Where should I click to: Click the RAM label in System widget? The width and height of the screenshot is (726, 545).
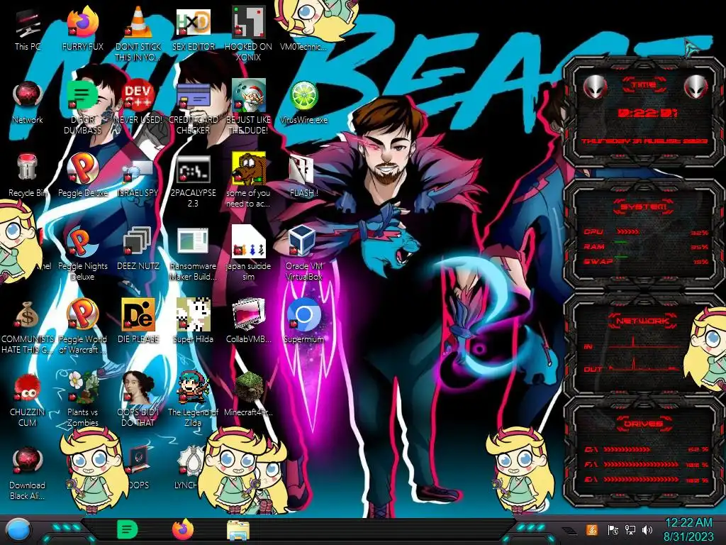(x=594, y=246)
